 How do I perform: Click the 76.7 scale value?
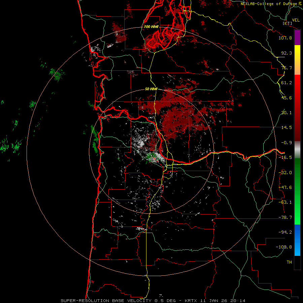tap(287, 68)
